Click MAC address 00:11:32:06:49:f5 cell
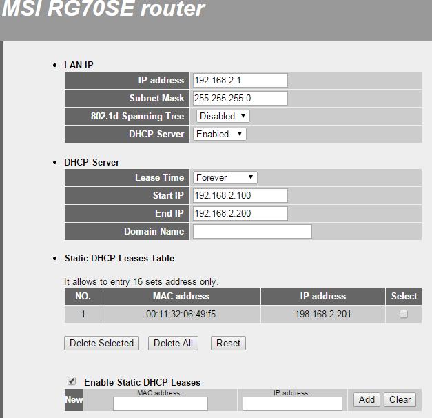432x418 pixels. coord(181,314)
